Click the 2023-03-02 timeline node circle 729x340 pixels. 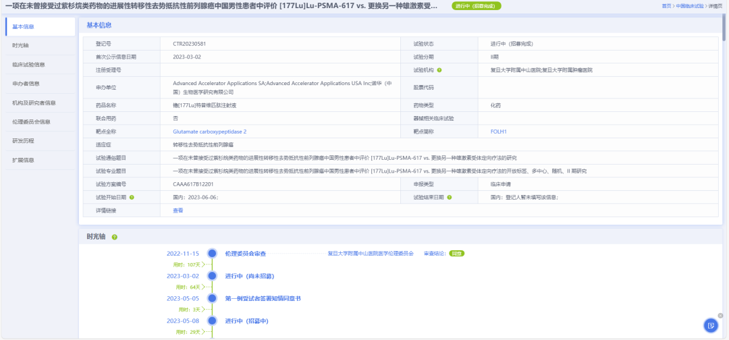(x=212, y=276)
